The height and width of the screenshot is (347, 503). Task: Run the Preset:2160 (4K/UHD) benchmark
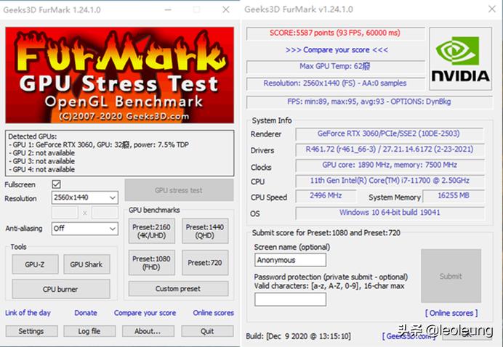coord(151,231)
